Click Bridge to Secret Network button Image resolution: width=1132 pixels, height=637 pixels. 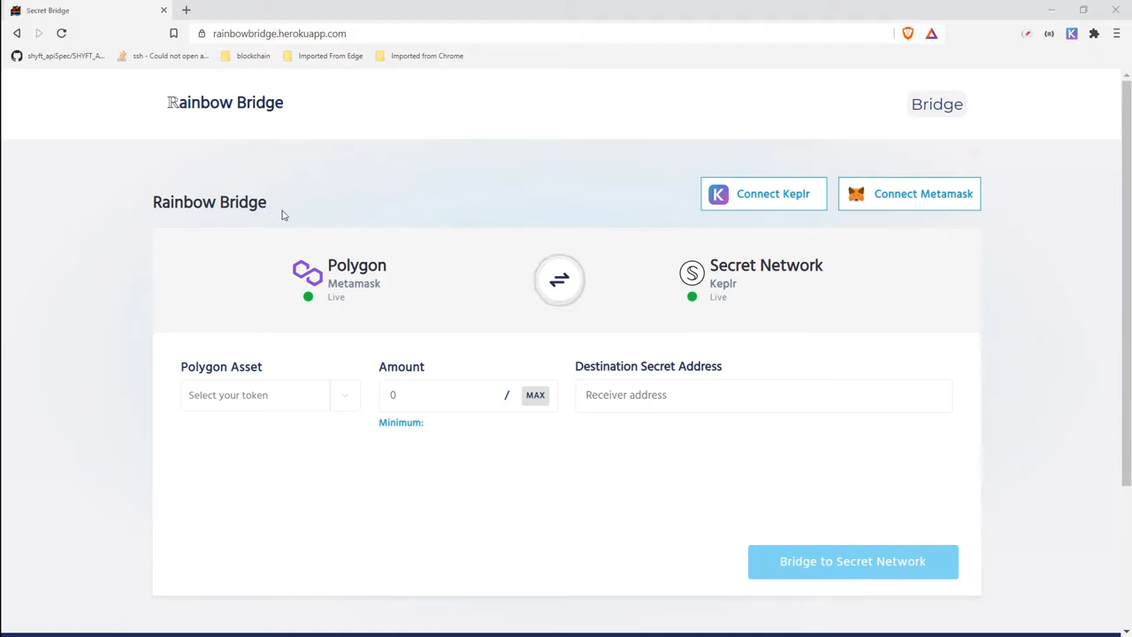pos(853,562)
